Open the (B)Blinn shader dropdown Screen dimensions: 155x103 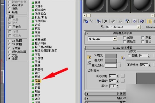click(115, 39)
